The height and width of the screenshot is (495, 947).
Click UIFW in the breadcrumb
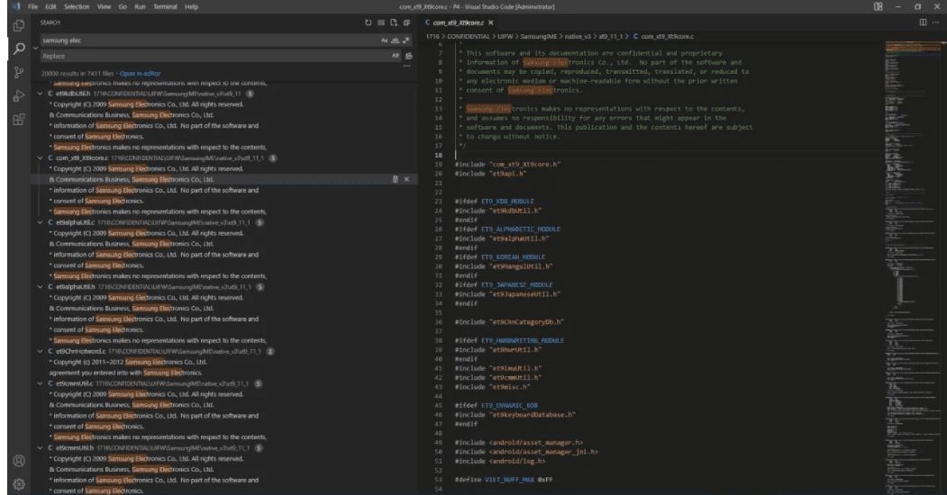(x=505, y=37)
